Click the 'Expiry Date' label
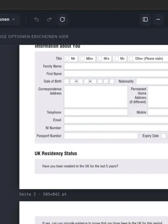 point(150,136)
